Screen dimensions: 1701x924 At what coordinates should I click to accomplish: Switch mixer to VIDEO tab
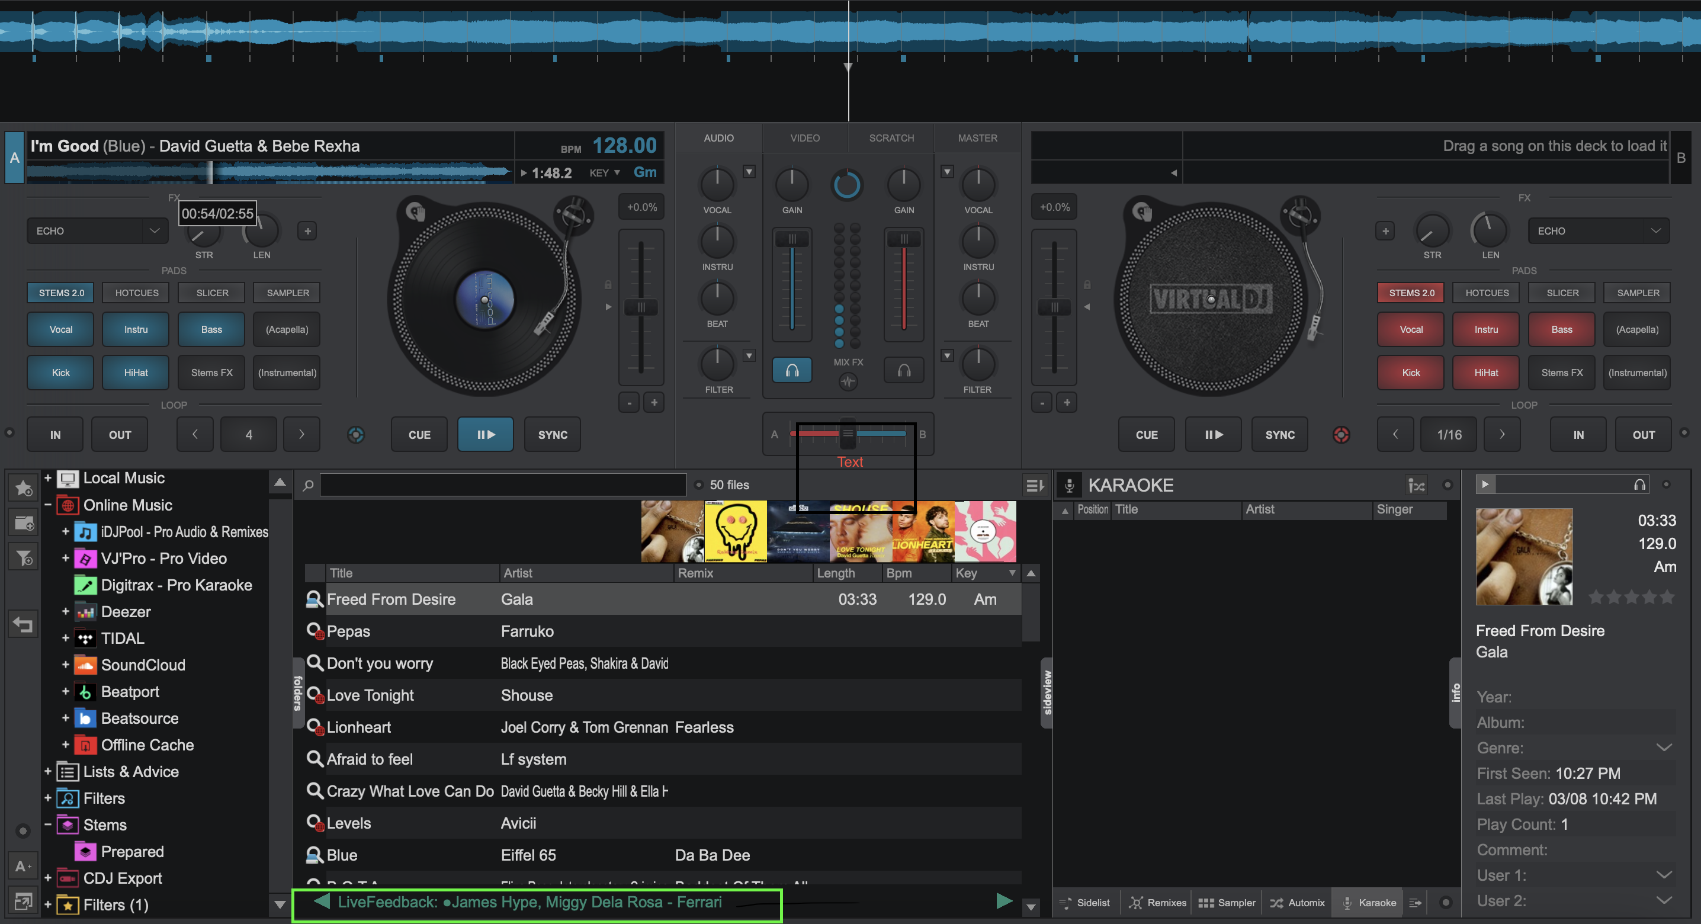(805, 138)
